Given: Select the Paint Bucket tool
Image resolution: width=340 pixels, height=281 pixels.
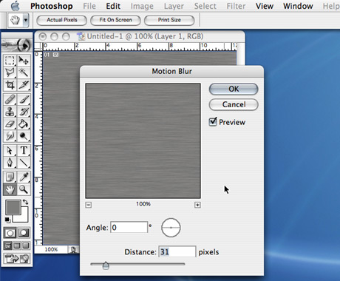Looking at the screenshot, I should click(x=24, y=124).
